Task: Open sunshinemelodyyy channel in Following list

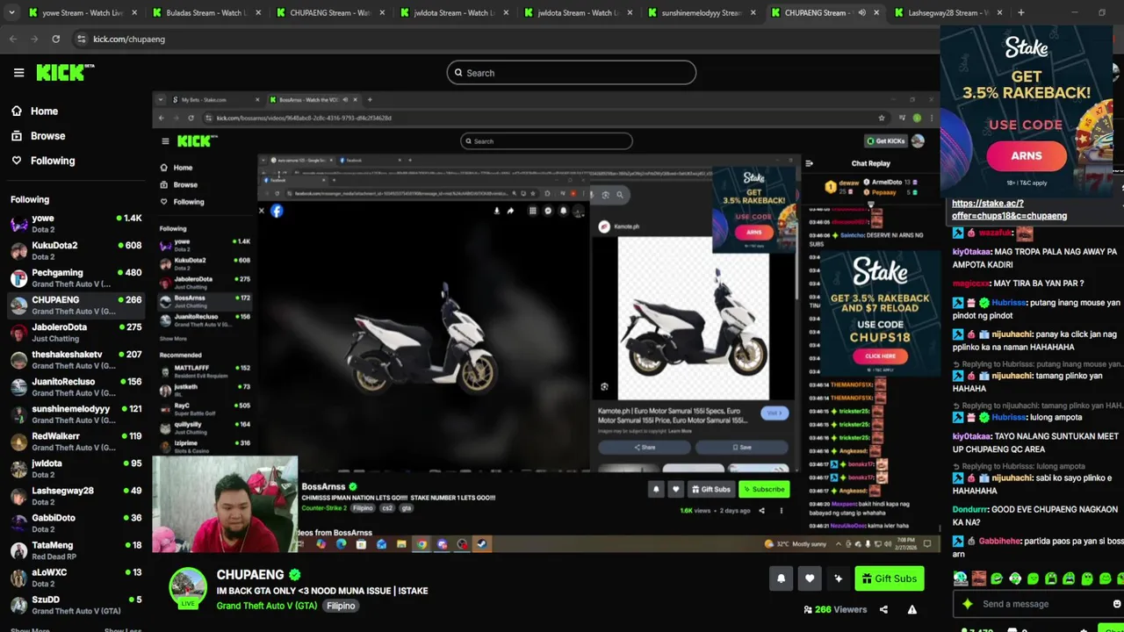Action: point(76,414)
